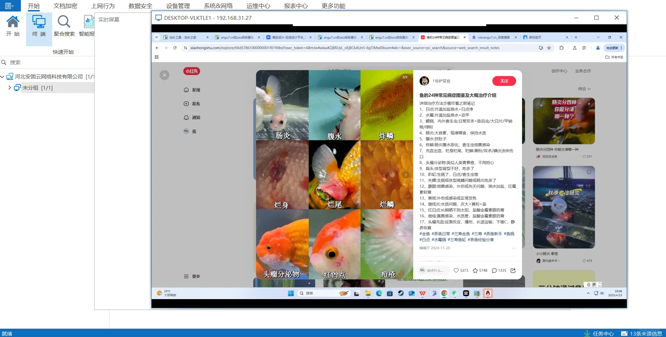Expand the 未分组 group
The width and height of the screenshot is (666, 337).
click(x=10, y=88)
